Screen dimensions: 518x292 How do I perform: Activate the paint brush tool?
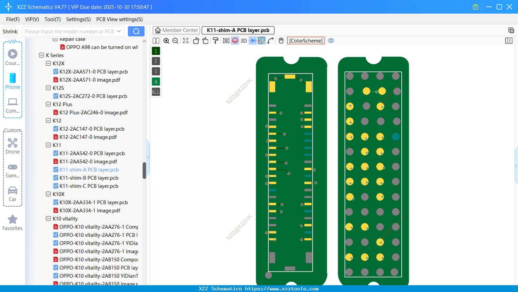coord(216,40)
